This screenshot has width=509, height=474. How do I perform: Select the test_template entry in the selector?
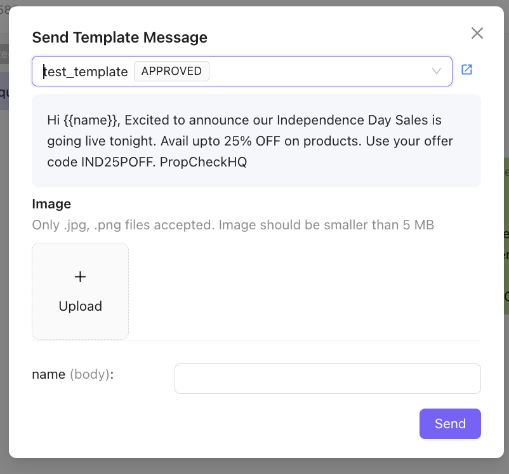[x=84, y=71]
